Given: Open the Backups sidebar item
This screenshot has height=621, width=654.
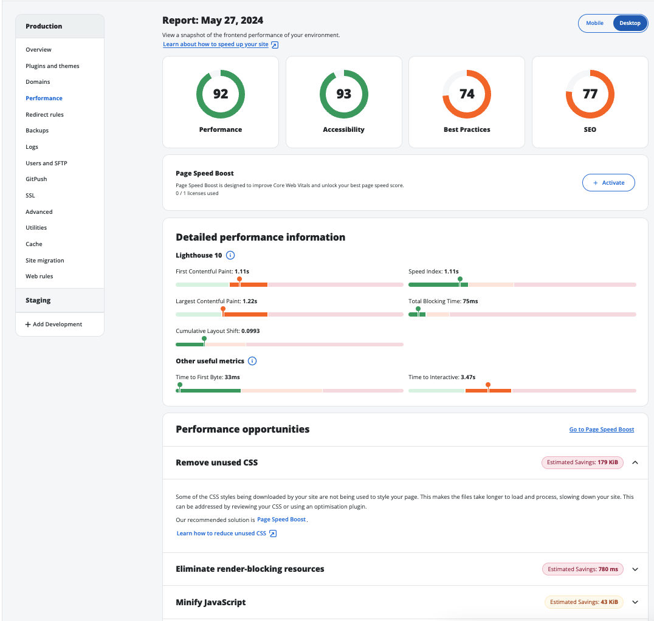Looking at the screenshot, I should (x=37, y=131).
